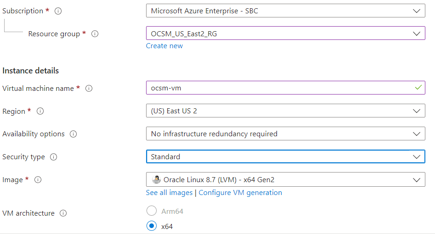Open the Region dropdown

[285, 111]
